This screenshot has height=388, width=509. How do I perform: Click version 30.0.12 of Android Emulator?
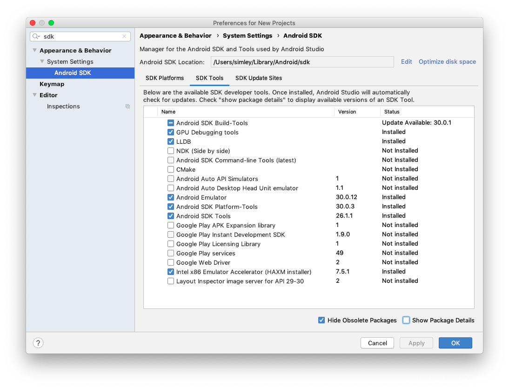coord(346,197)
